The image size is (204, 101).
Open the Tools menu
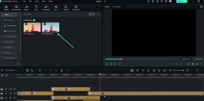[37, 1]
